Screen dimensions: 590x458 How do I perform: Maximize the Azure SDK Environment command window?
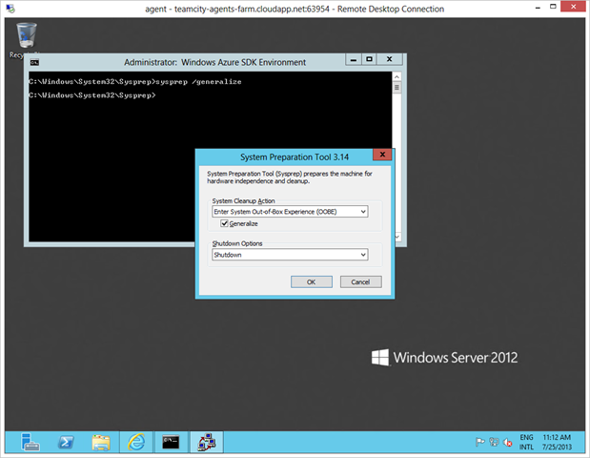point(369,59)
